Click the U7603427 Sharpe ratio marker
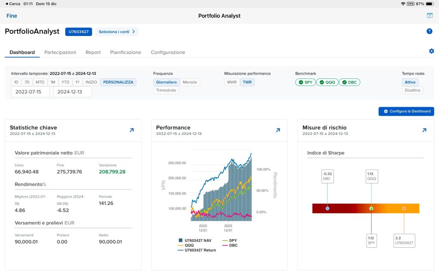 [404, 208]
